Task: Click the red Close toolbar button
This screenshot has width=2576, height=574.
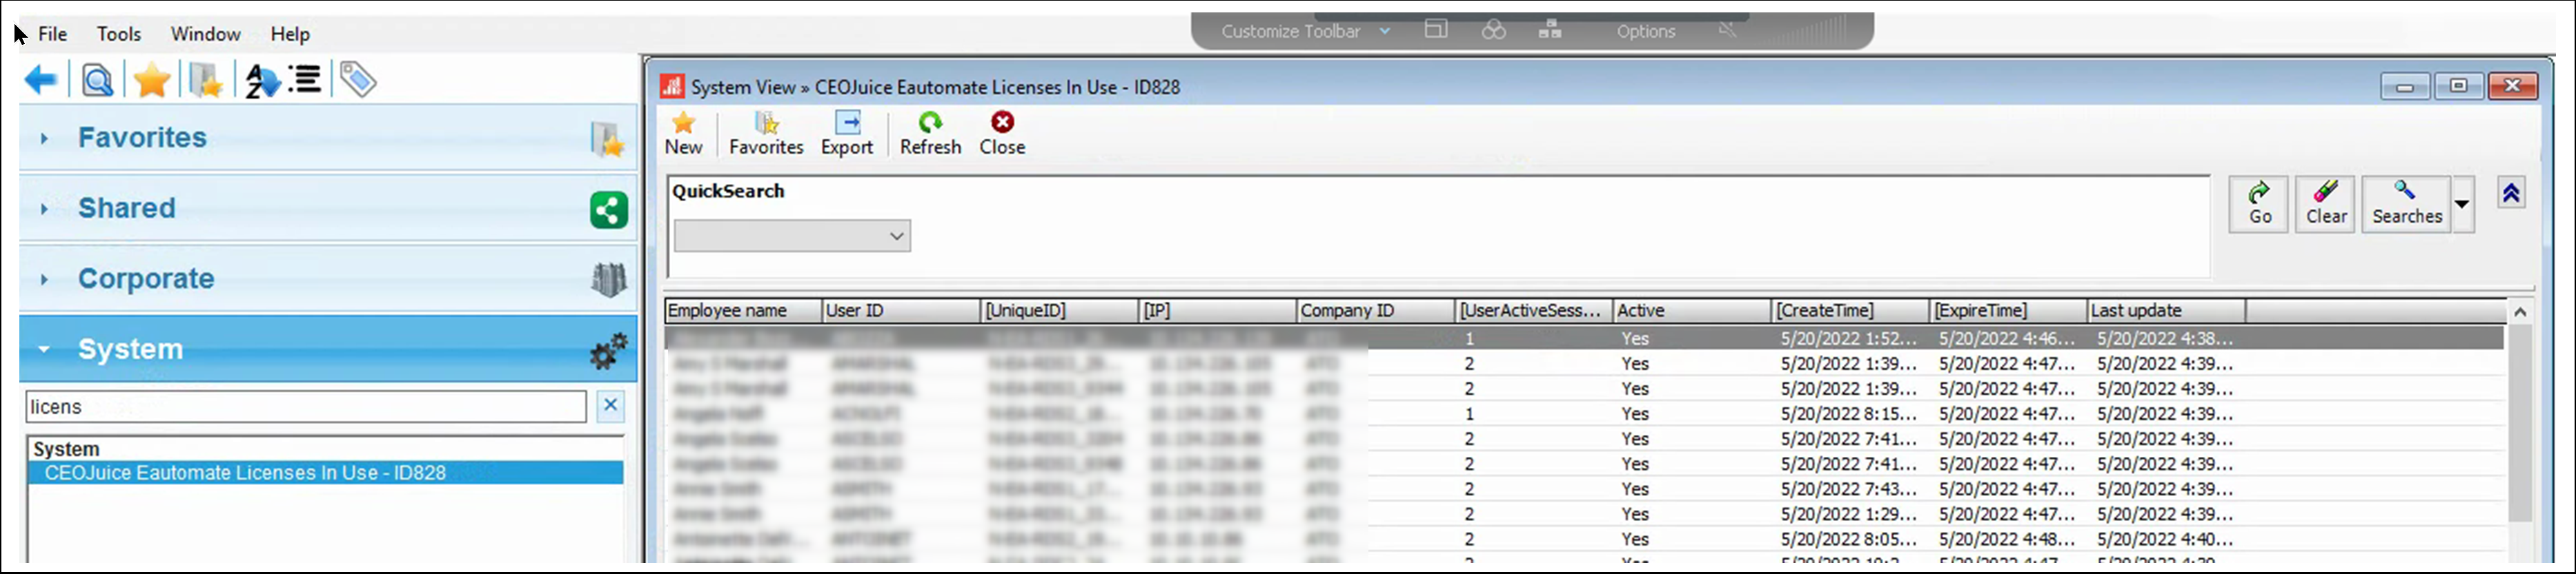Action: coord(1002,134)
